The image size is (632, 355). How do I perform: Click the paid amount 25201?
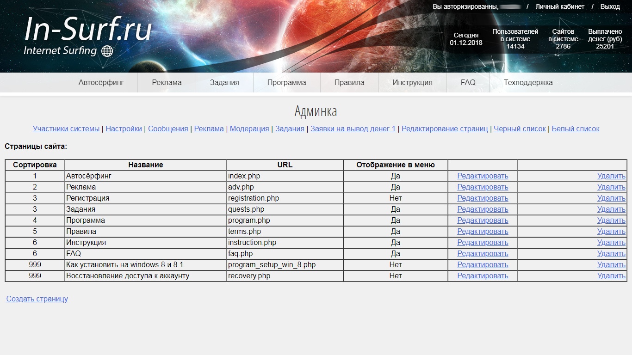pos(605,46)
